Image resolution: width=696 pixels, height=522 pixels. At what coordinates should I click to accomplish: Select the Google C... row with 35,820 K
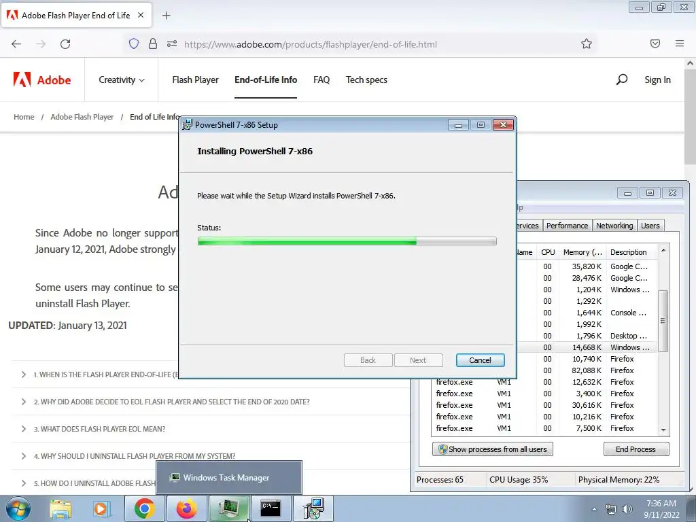587,266
